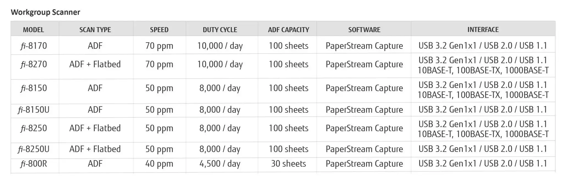Select the SOFTWARE column header
The width and height of the screenshot is (563, 189).
[364, 30]
